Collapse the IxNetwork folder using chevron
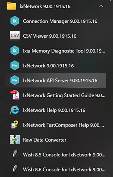 101,6
